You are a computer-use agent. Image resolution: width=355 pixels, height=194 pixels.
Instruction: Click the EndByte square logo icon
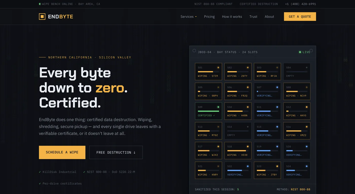tap(42, 17)
